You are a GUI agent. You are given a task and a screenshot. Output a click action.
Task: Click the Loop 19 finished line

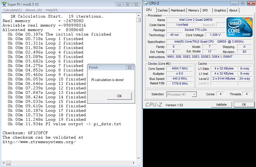click(x=47, y=119)
